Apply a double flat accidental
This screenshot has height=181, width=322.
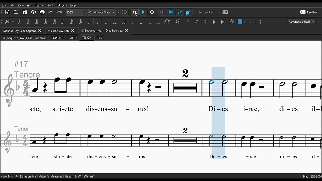pos(223,22)
